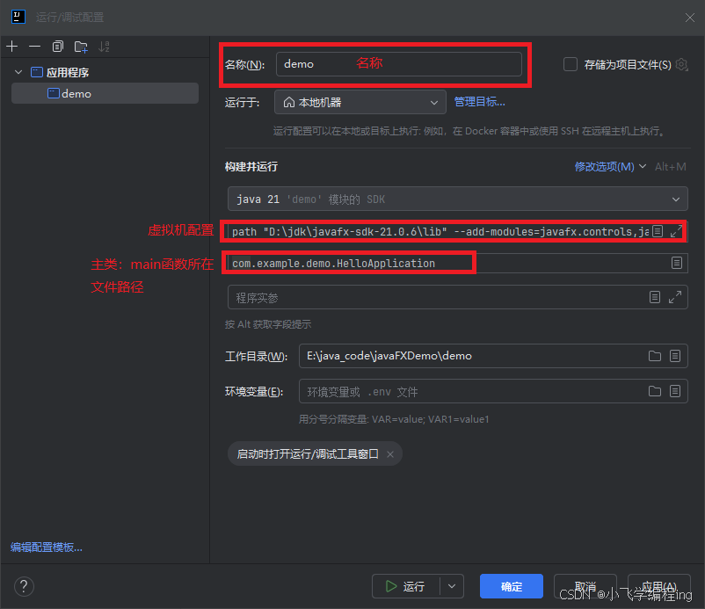Insert macro in 程序实参 field
This screenshot has width=705, height=609.
655,297
